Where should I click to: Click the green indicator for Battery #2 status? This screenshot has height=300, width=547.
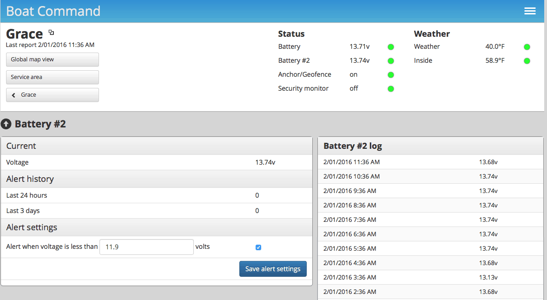click(390, 60)
